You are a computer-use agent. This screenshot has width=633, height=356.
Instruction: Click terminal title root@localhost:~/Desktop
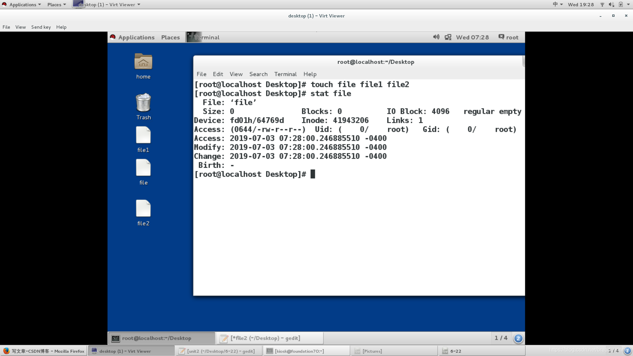376,62
